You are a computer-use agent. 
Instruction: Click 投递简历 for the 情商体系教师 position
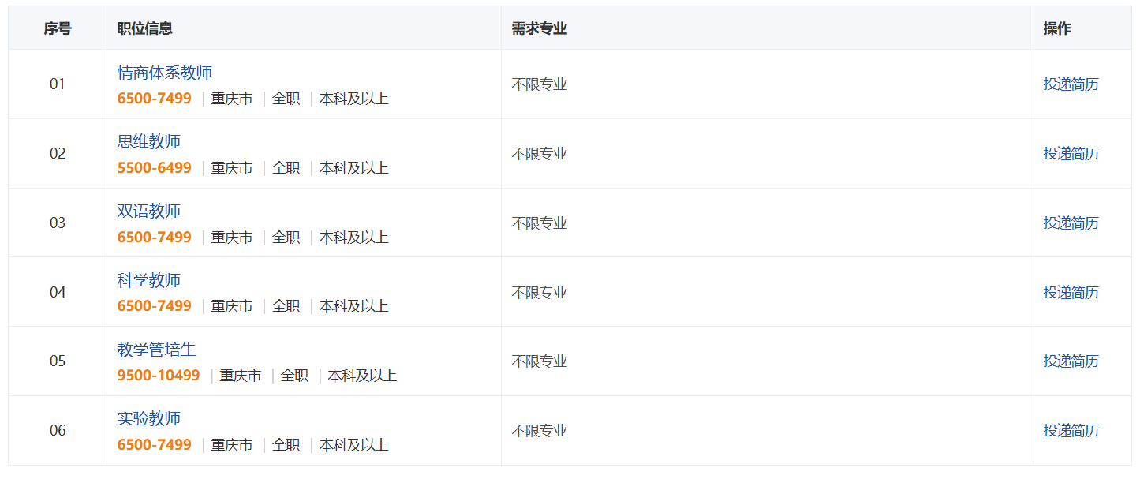(x=1071, y=84)
